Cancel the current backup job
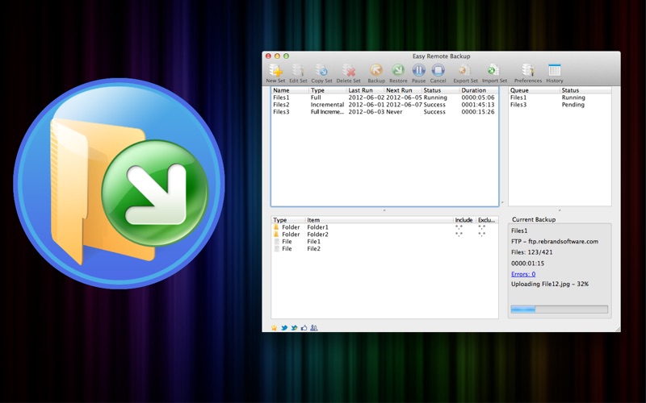The height and width of the screenshot is (403, 646). point(438,71)
